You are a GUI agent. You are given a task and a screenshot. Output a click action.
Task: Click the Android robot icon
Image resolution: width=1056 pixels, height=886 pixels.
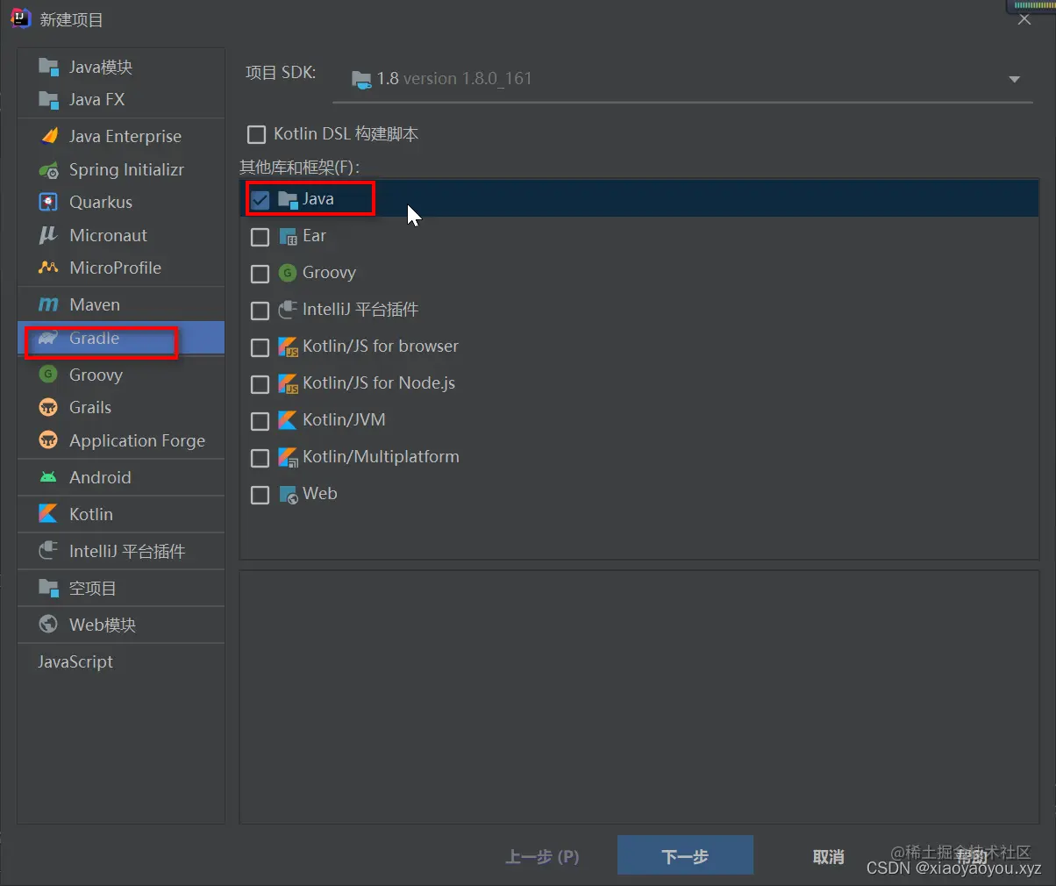tap(48, 477)
